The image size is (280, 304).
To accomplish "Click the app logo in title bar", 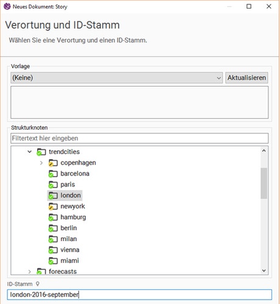I will coord(7,7).
